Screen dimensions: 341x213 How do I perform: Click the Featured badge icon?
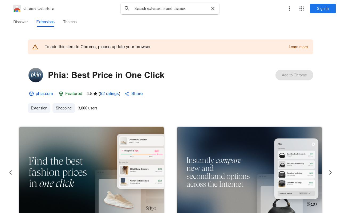pyautogui.click(x=61, y=94)
